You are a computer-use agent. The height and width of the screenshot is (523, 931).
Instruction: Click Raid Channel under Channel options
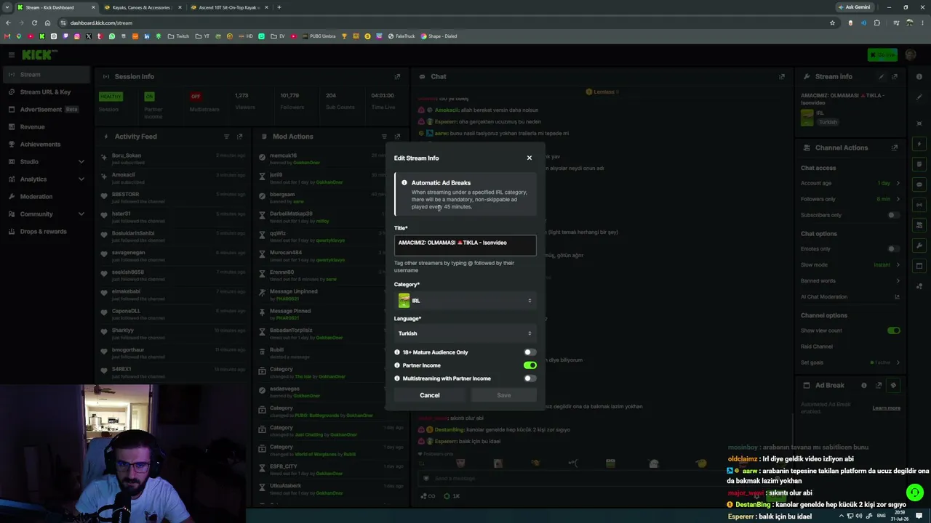pyautogui.click(x=817, y=346)
